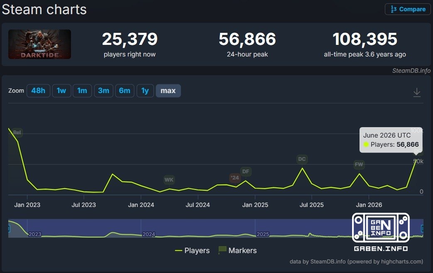Click the all-time peak 3.6 years ago caption

click(365, 54)
